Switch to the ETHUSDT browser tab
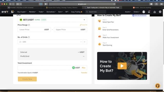This screenshot has width=164, height=92. click(x=20, y=8)
